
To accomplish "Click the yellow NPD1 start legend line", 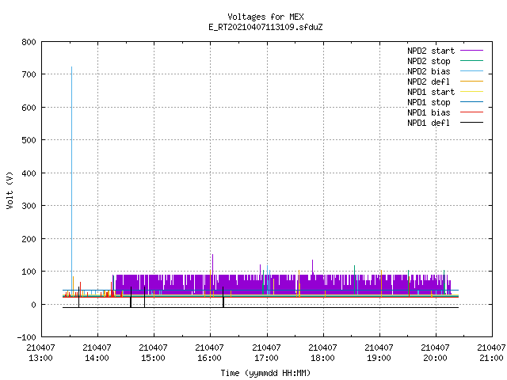I will 471,92.
